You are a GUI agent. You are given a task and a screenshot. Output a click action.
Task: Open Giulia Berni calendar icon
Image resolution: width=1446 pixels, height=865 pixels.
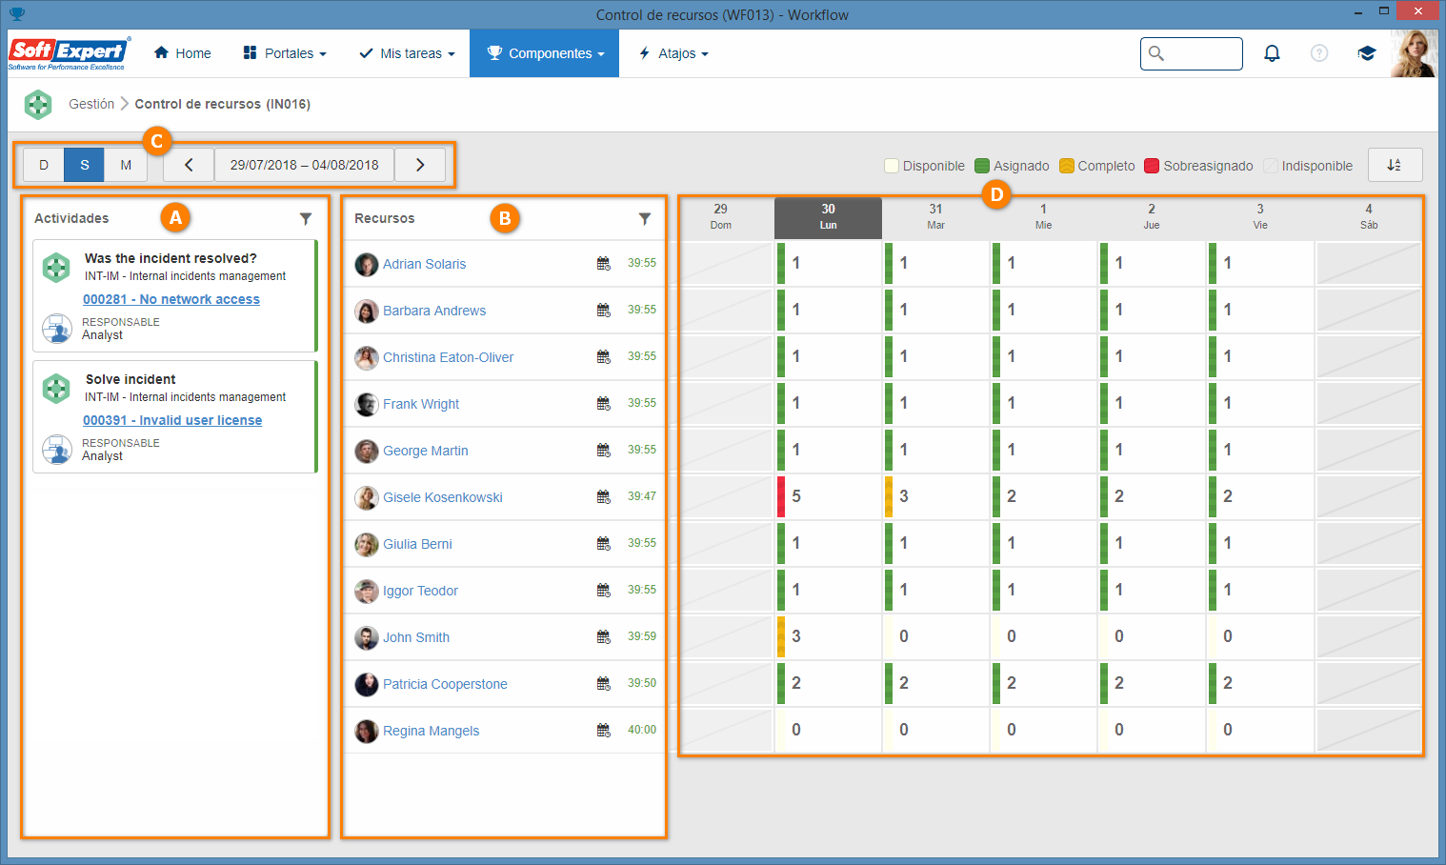[604, 544]
